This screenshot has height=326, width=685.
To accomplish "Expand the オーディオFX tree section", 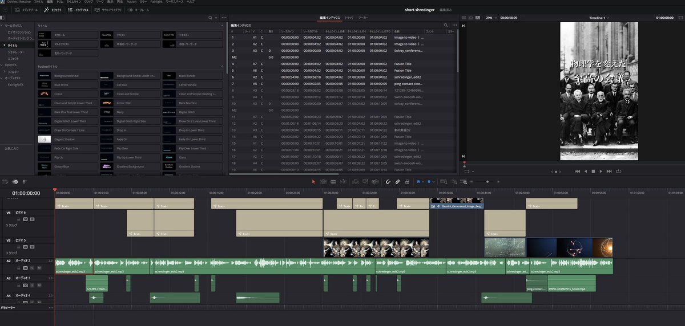I will [2, 78].
